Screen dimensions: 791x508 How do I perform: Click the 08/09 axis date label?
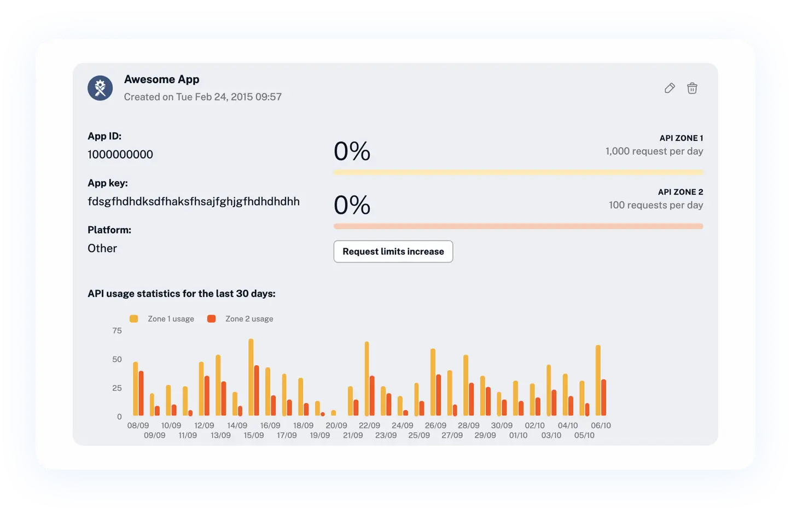point(138,425)
